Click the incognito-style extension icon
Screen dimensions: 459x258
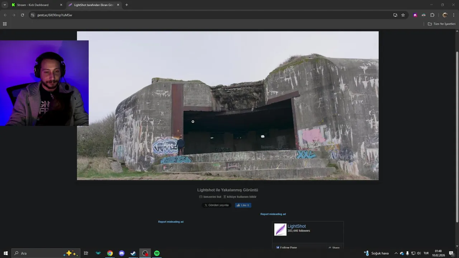point(423,15)
